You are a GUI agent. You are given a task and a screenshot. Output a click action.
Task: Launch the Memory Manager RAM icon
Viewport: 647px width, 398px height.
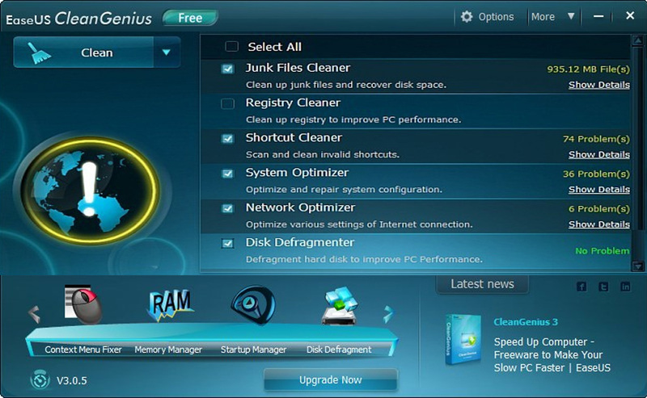171,305
